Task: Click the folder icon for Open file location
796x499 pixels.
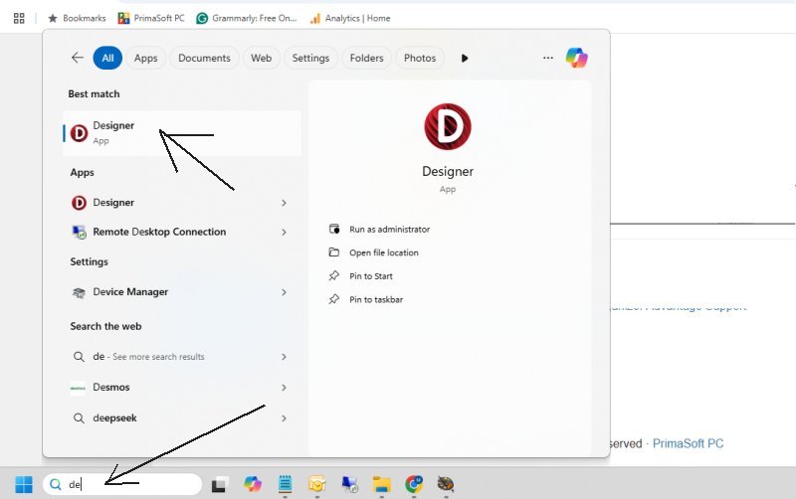Action: [334, 252]
